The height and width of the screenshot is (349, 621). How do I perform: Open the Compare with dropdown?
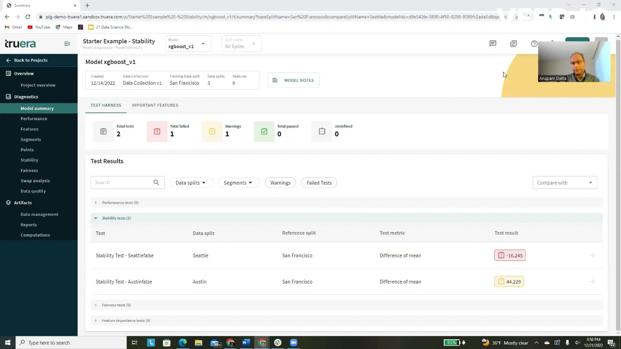coord(565,183)
